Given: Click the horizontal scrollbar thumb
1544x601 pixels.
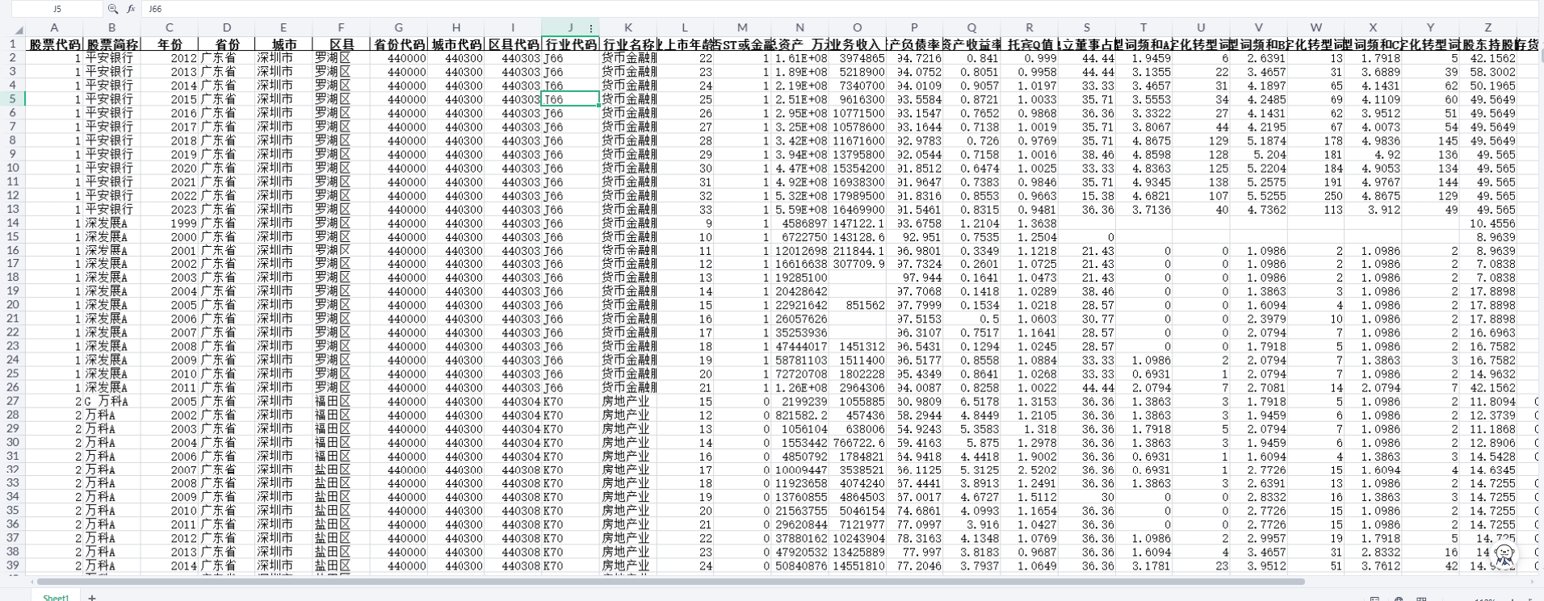Looking at the screenshot, I should (670, 582).
